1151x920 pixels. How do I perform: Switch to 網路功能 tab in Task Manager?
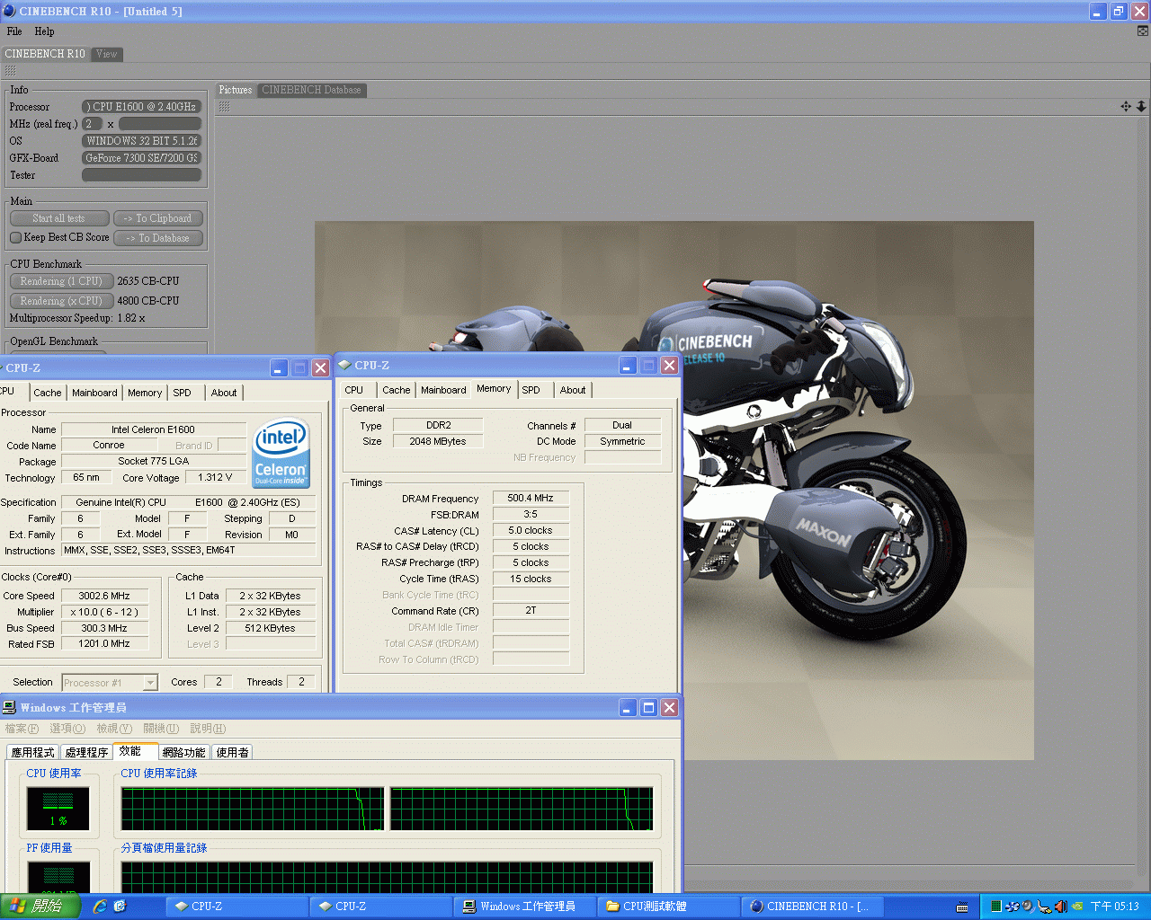pyautogui.click(x=184, y=753)
